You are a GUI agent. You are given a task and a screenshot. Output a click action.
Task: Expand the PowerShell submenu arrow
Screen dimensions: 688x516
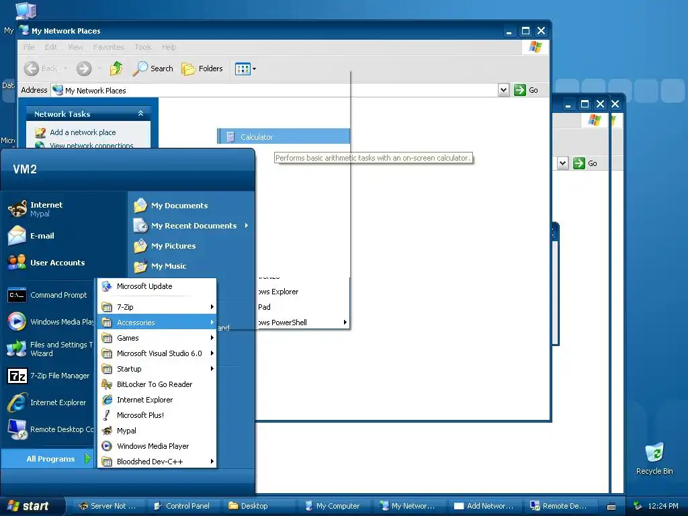point(345,322)
